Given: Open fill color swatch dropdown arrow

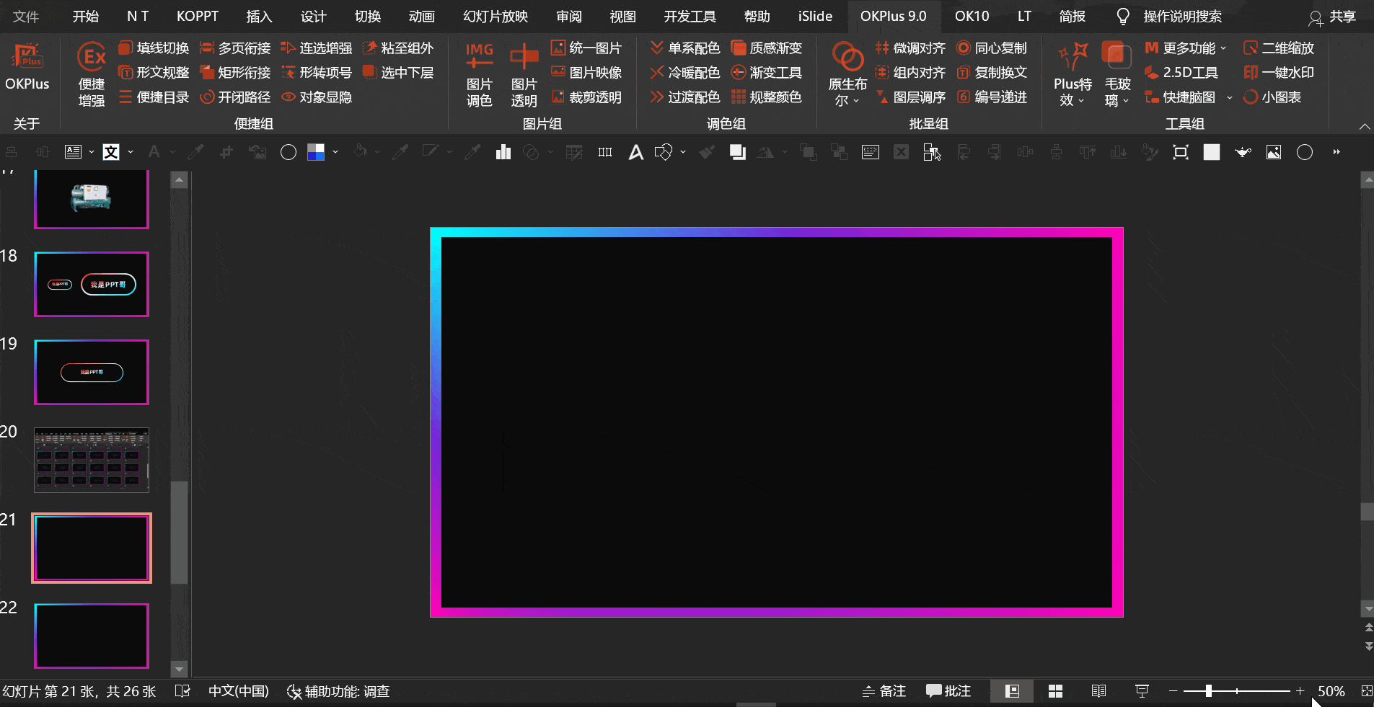Looking at the screenshot, I should [x=335, y=152].
